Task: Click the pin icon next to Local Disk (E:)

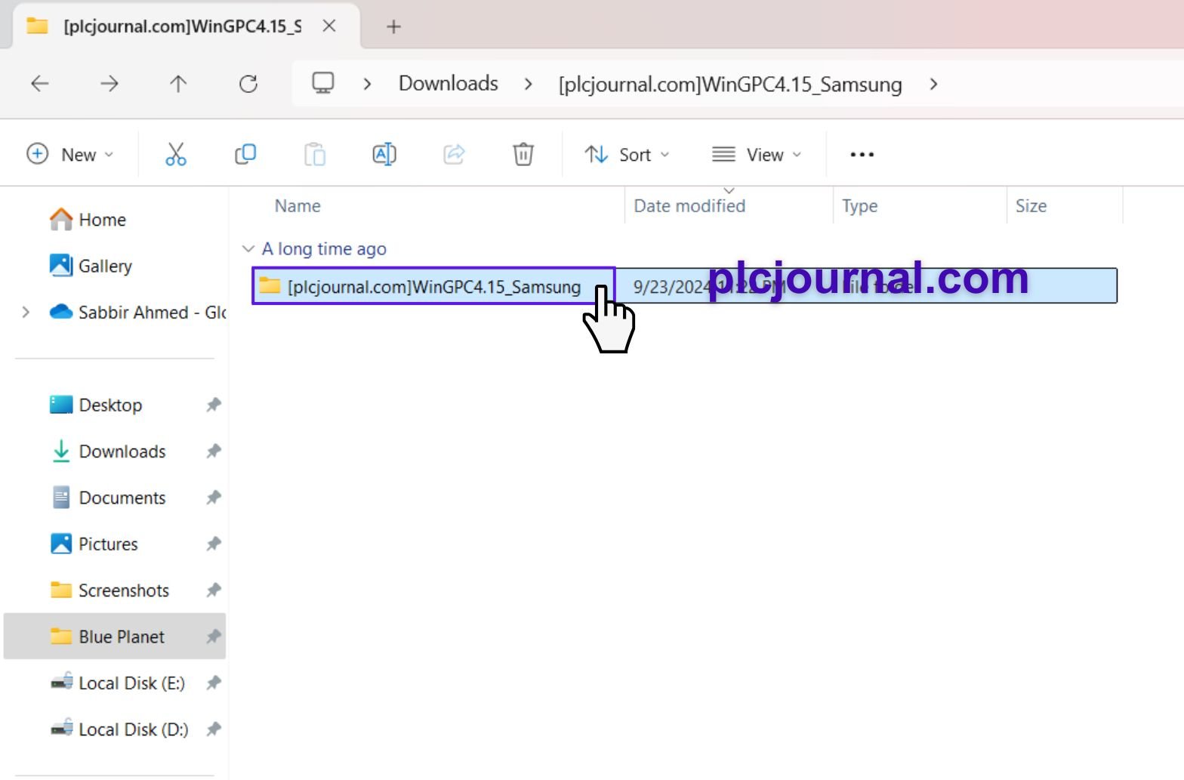Action: point(214,683)
